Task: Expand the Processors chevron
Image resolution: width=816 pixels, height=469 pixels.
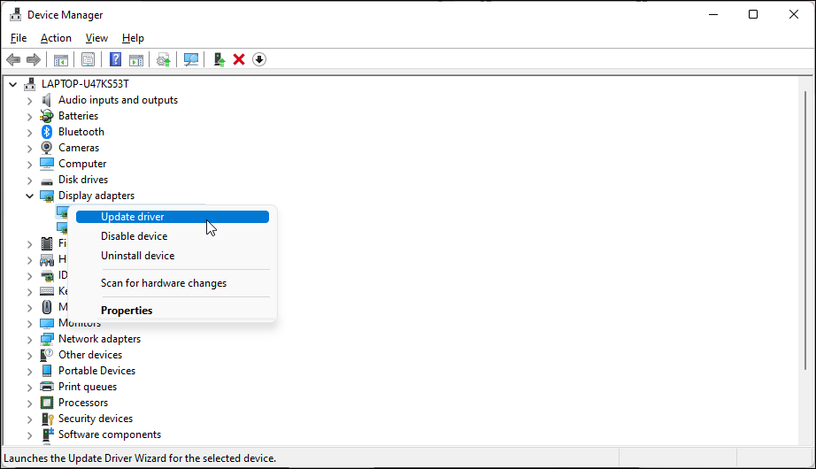Action: tap(30, 404)
